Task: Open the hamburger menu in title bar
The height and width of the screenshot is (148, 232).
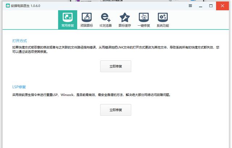Action: [191, 6]
